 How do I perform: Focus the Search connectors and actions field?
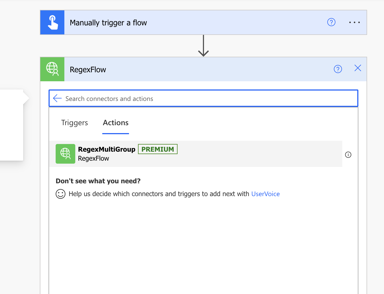[x=207, y=98]
